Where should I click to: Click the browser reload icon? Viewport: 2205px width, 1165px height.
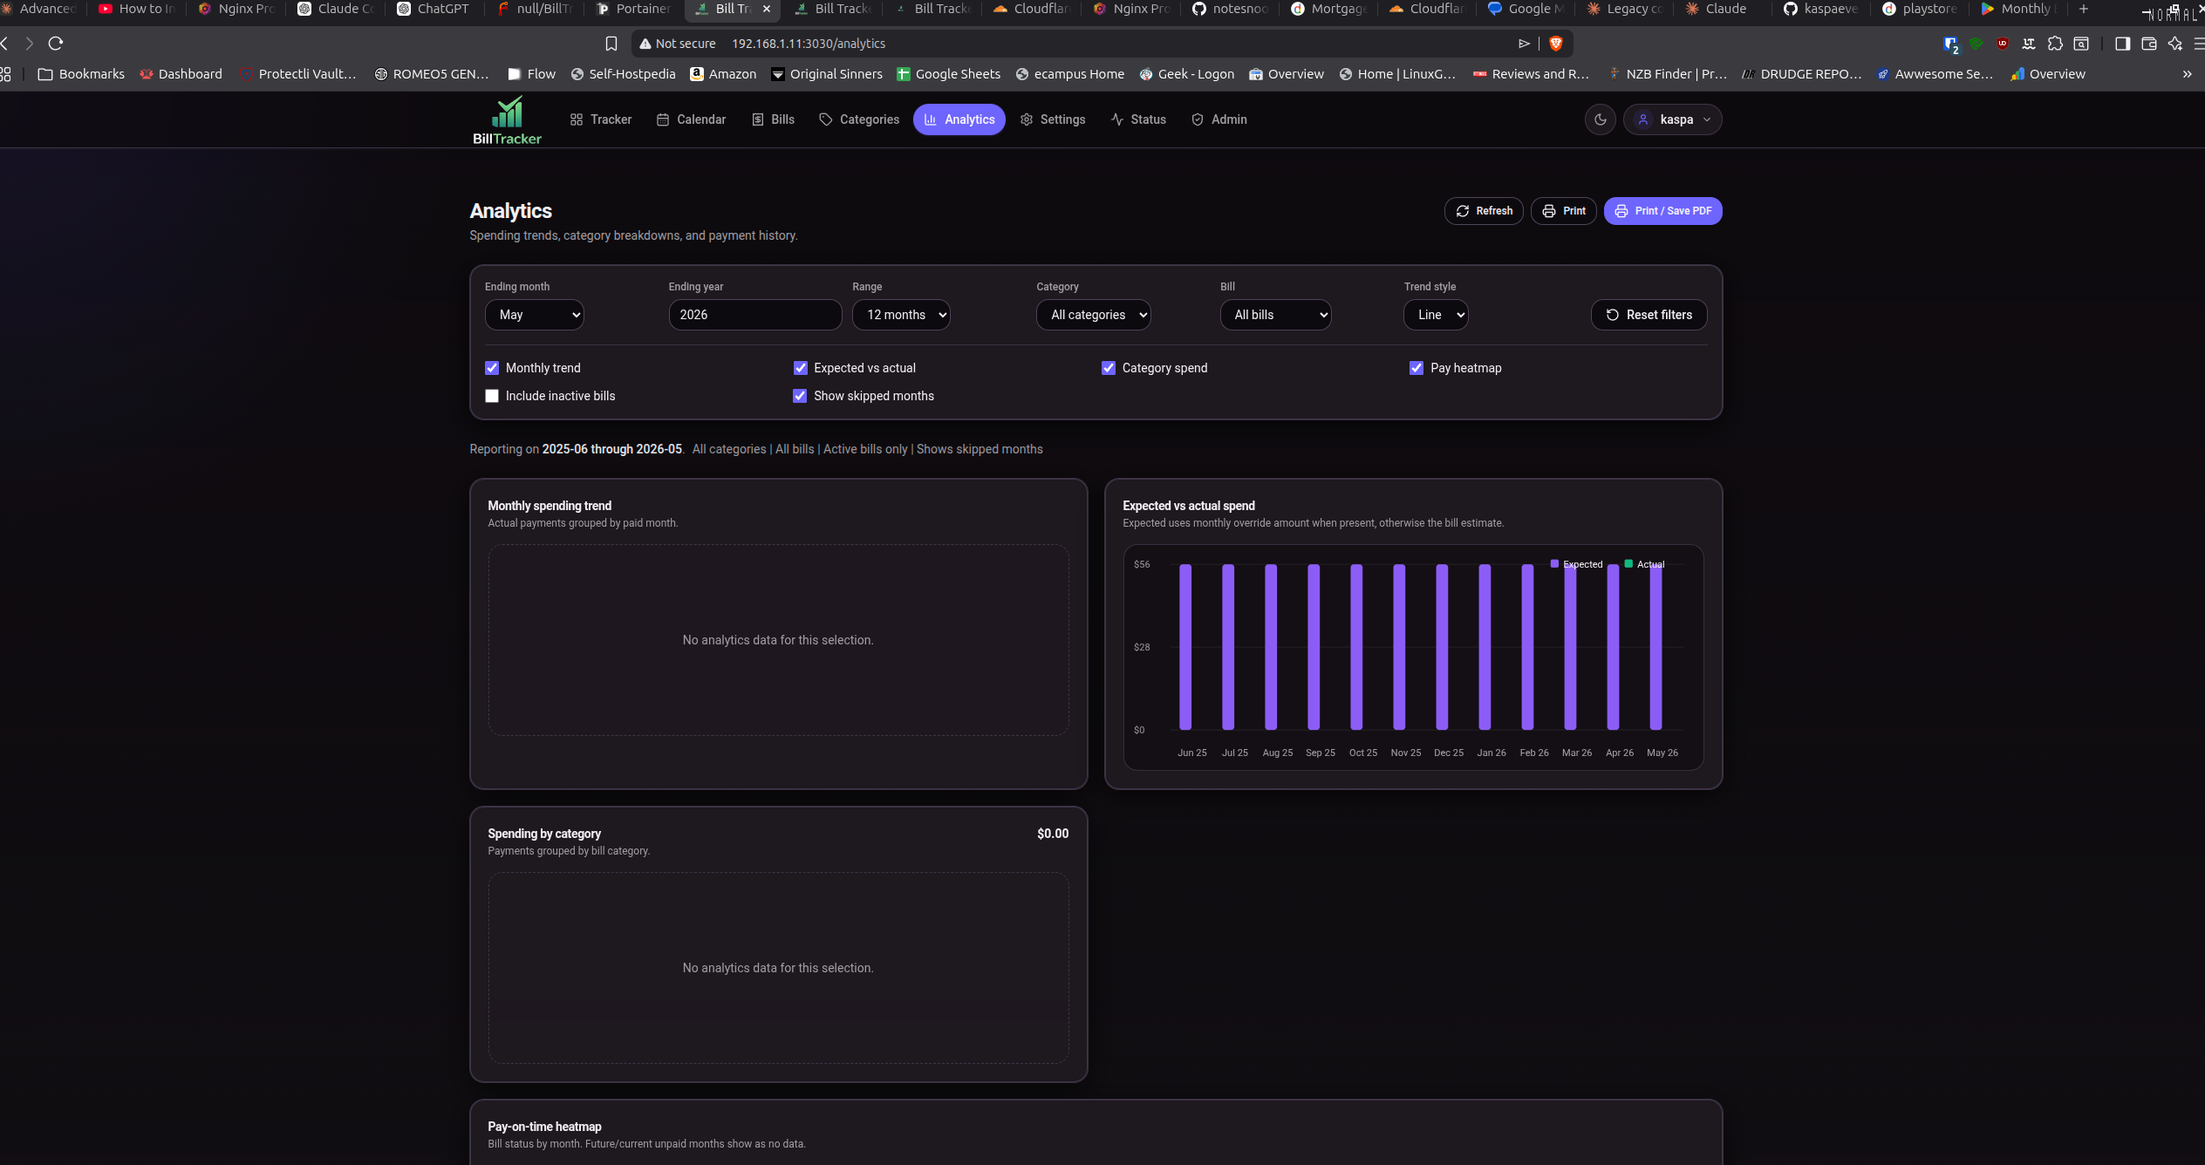click(56, 44)
